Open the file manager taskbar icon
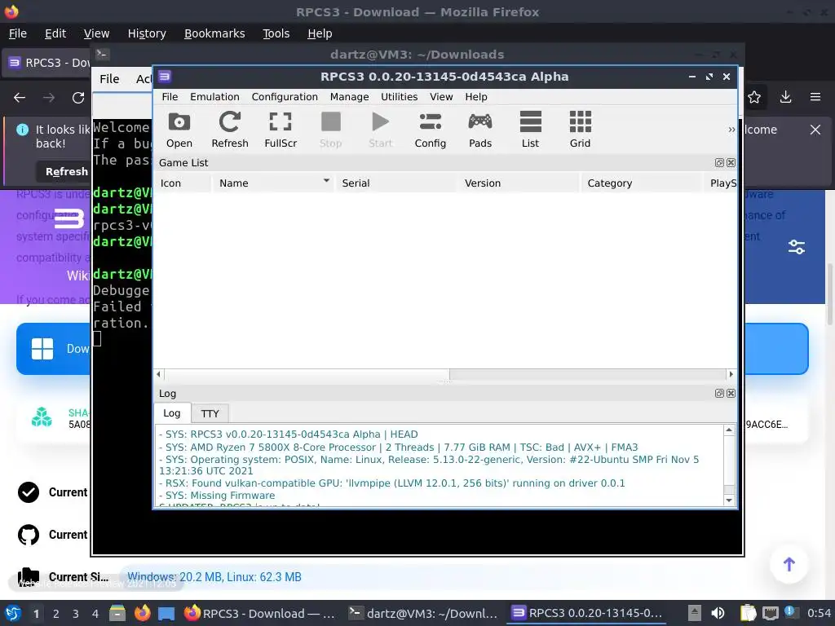Image resolution: width=835 pixels, height=626 pixels. [117, 613]
